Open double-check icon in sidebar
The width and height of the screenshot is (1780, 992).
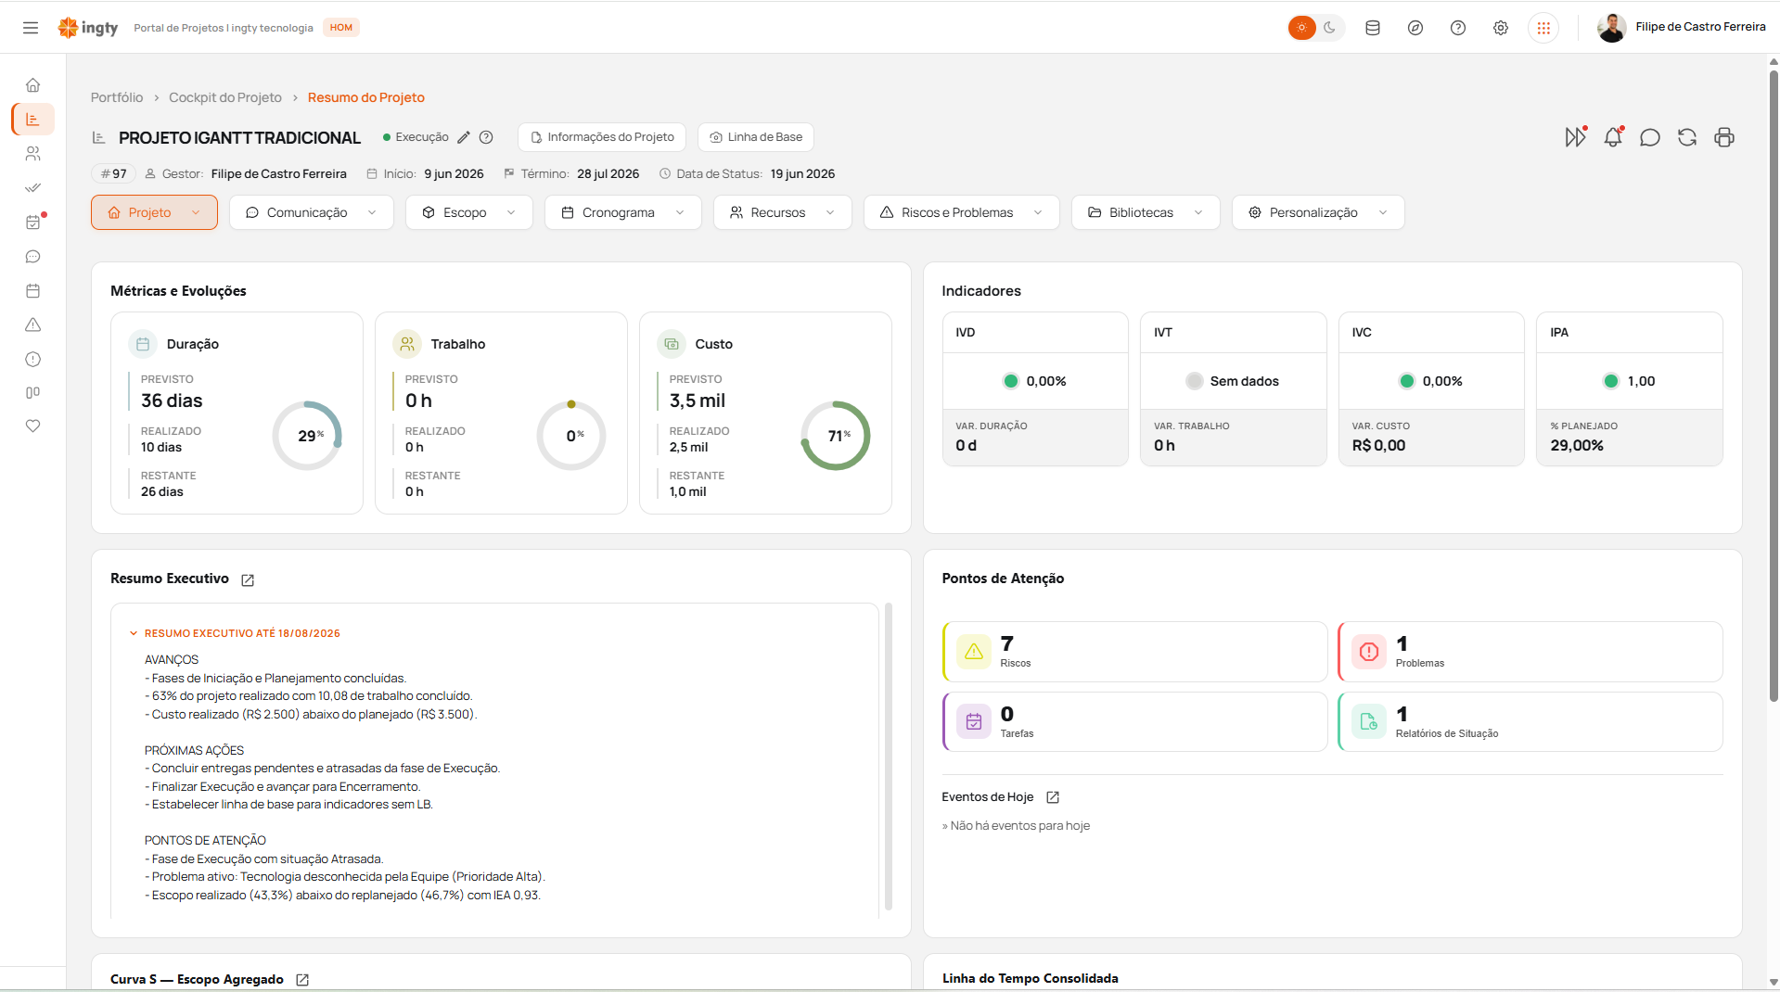33,188
